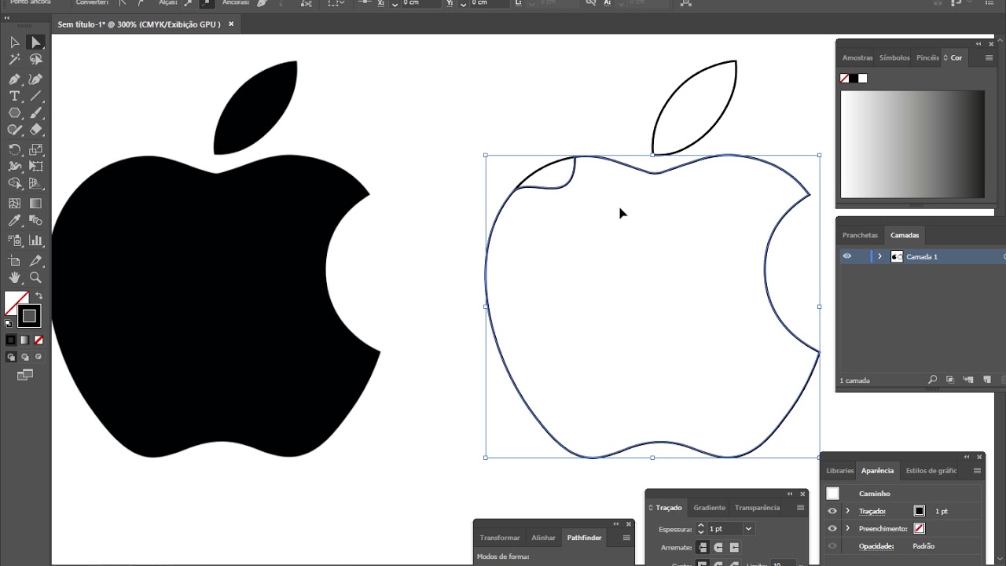Screen dimensions: 1006x566
Task: Open Espessura stroke weight dropdown
Action: [748, 529]
